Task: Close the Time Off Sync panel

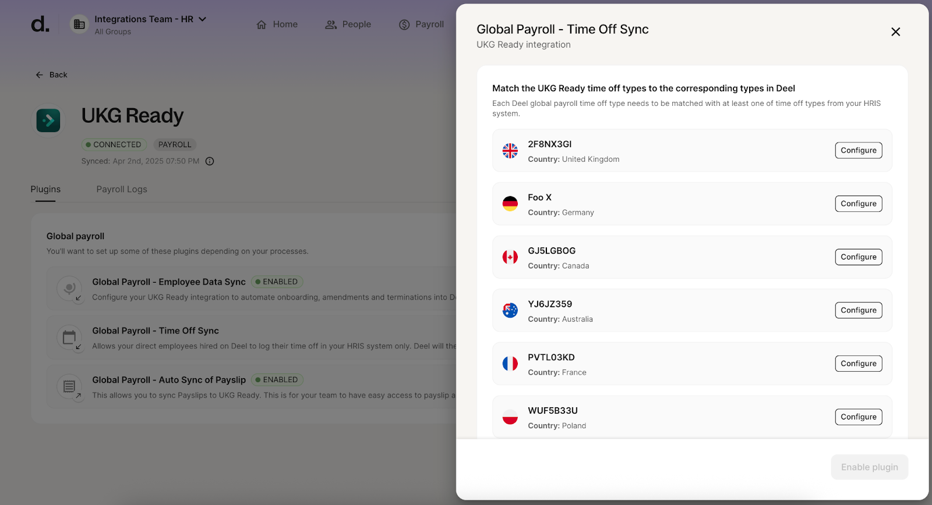Action: pyautogui.click(x=895, y=32)
